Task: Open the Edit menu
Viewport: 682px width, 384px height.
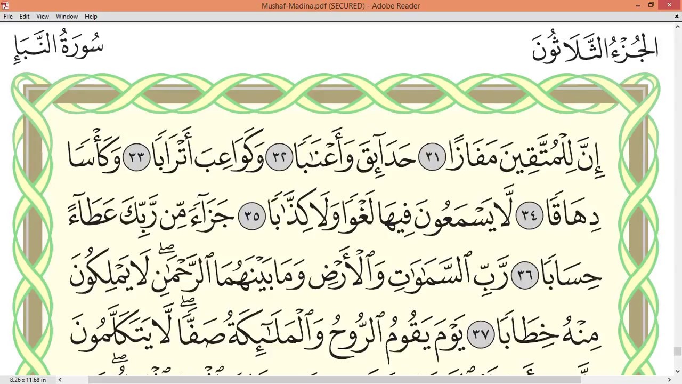Action: click(25, 17)
